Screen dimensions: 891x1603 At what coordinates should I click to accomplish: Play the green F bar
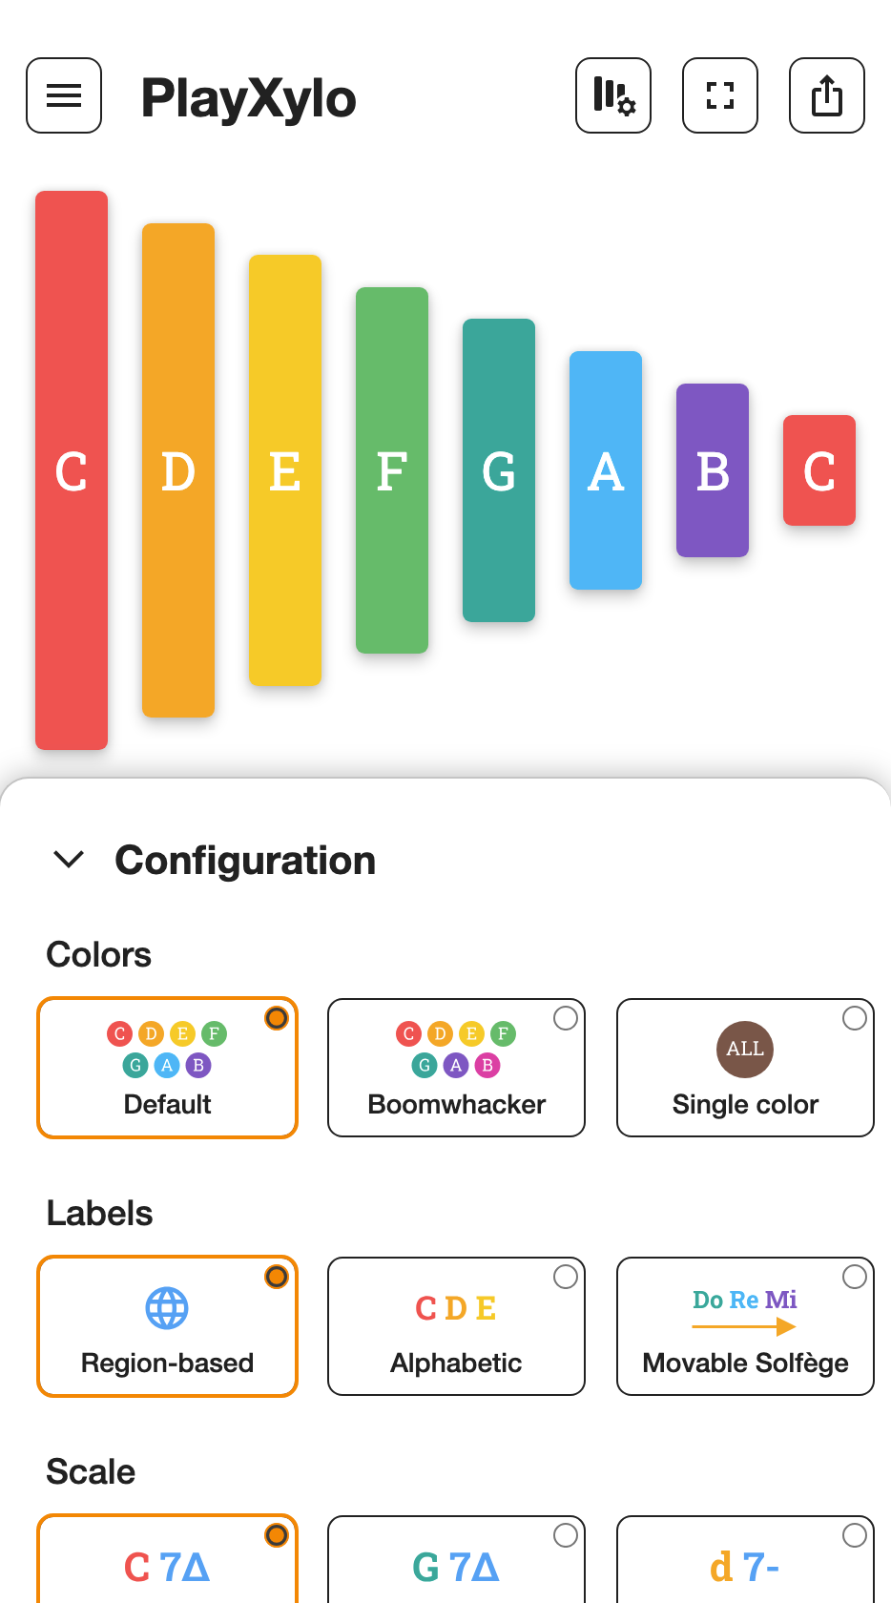click(392, 470)
